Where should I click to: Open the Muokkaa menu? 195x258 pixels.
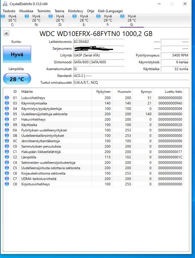(26, 11)
